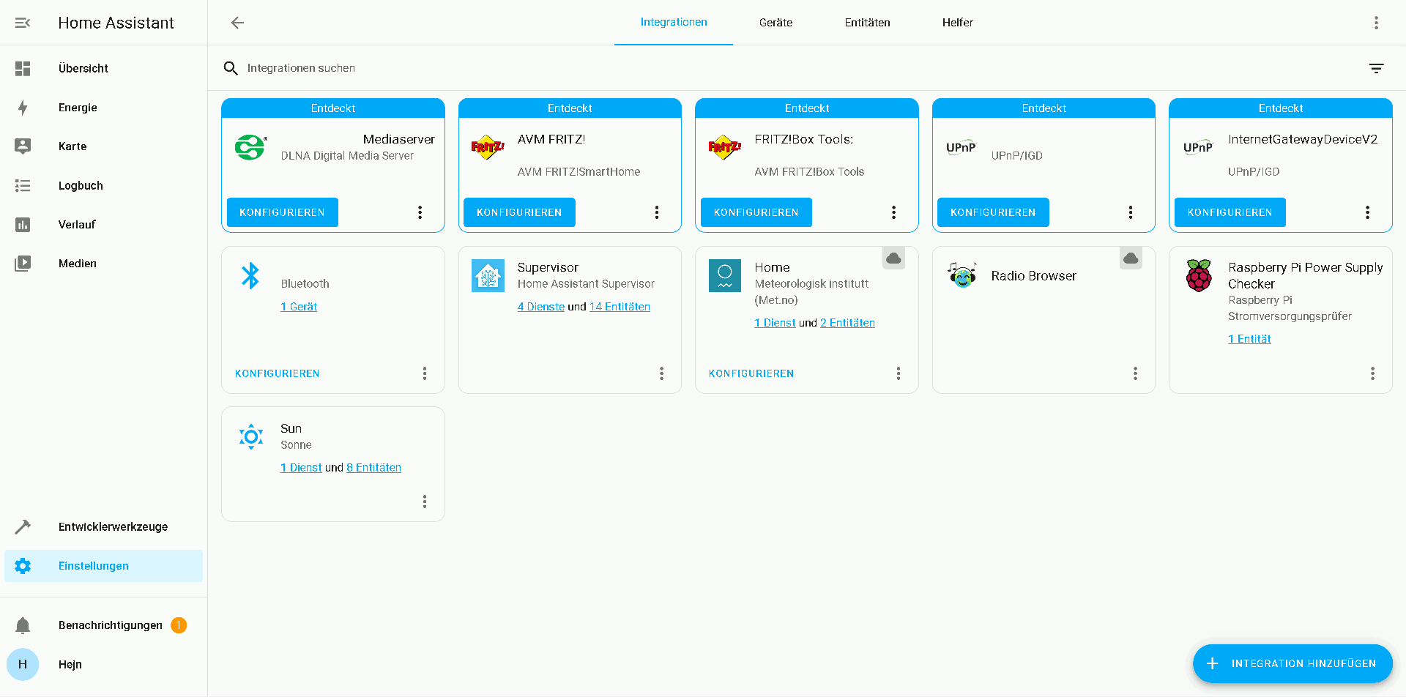Image resolution: width=1406 pixels, height=697 pixels.
Task: Switch to the Integrationen tab
Action: 674,22
